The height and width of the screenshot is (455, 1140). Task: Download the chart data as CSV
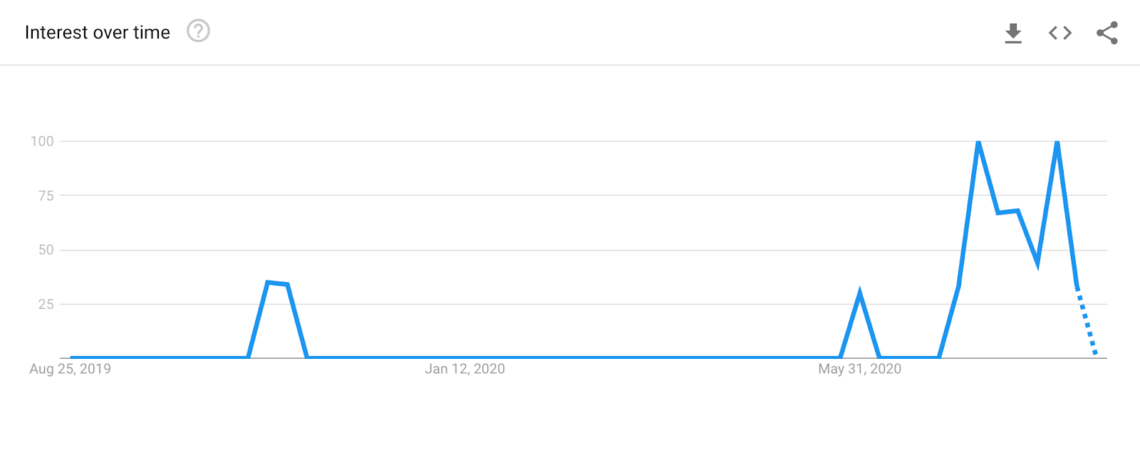pyautogui.click(x=1013, y=33)
